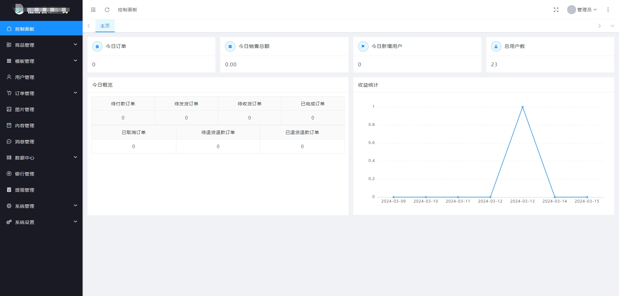Viewport: 619px width, 296px height.
Task: Click the blurred site logo in sidebar
Action: pos(41,10)
